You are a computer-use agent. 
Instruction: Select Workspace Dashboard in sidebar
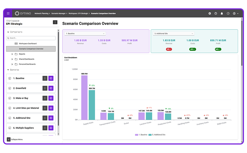pyautogui.click(x=28, y=44)
